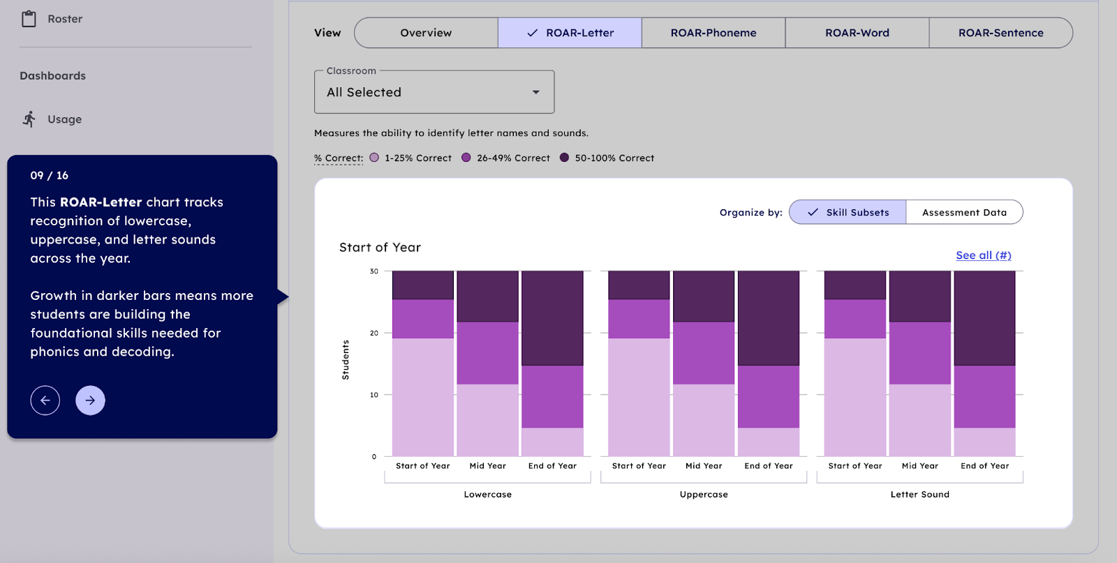The width and height of the screenshot is (1117, 563).
Task: Go to previous tour step arrow
Action: click(45, 400)
